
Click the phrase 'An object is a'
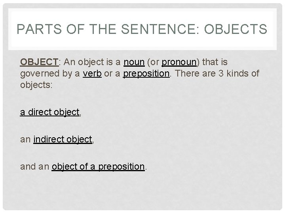92,62
